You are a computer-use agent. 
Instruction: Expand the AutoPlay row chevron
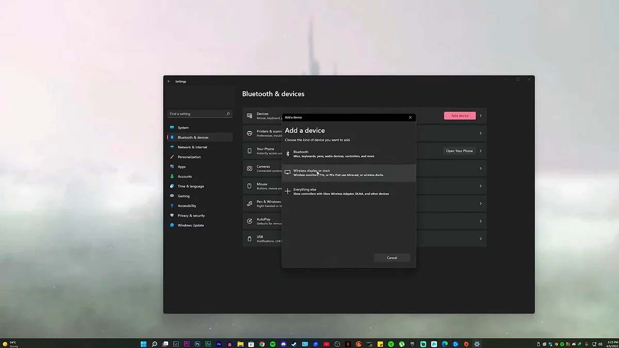(480, 221)
